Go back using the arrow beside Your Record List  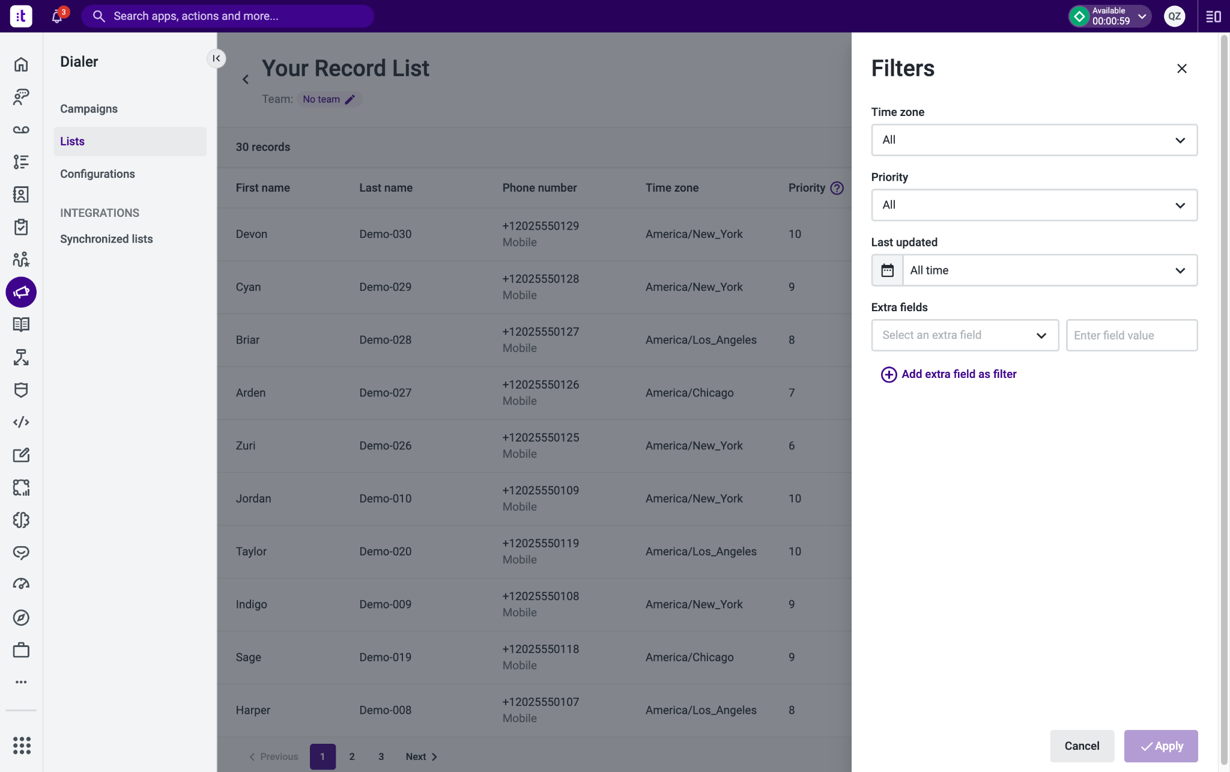point(245,79)
